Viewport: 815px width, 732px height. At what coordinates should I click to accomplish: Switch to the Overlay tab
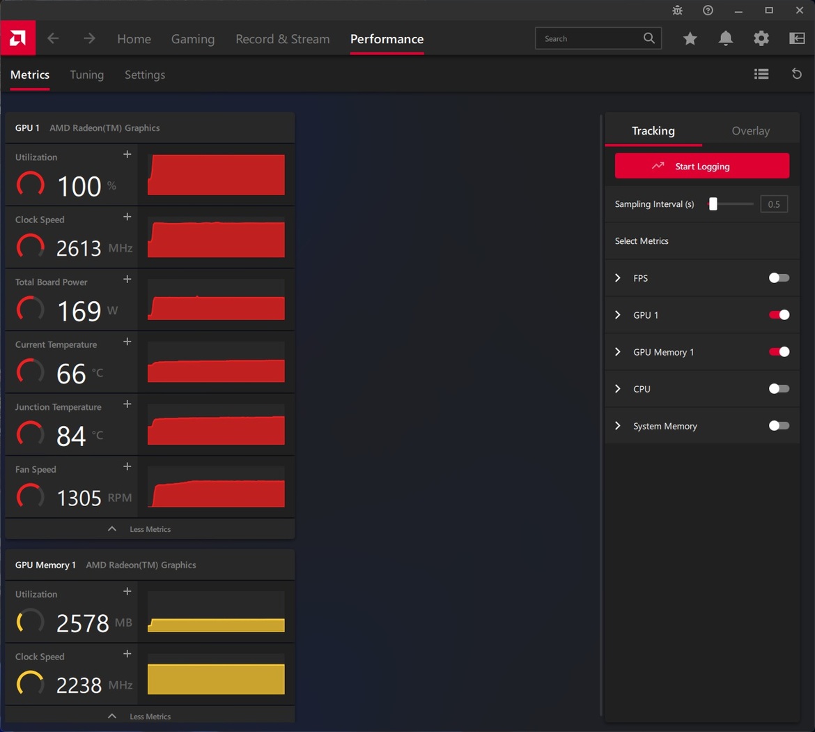coord(750,130)
